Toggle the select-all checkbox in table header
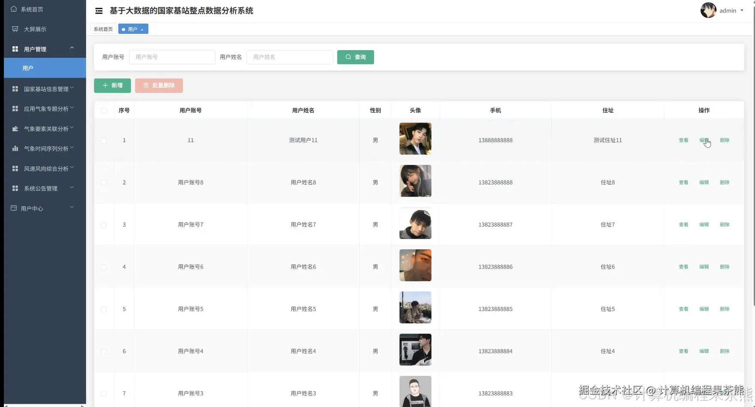 [x=104, y=111]
